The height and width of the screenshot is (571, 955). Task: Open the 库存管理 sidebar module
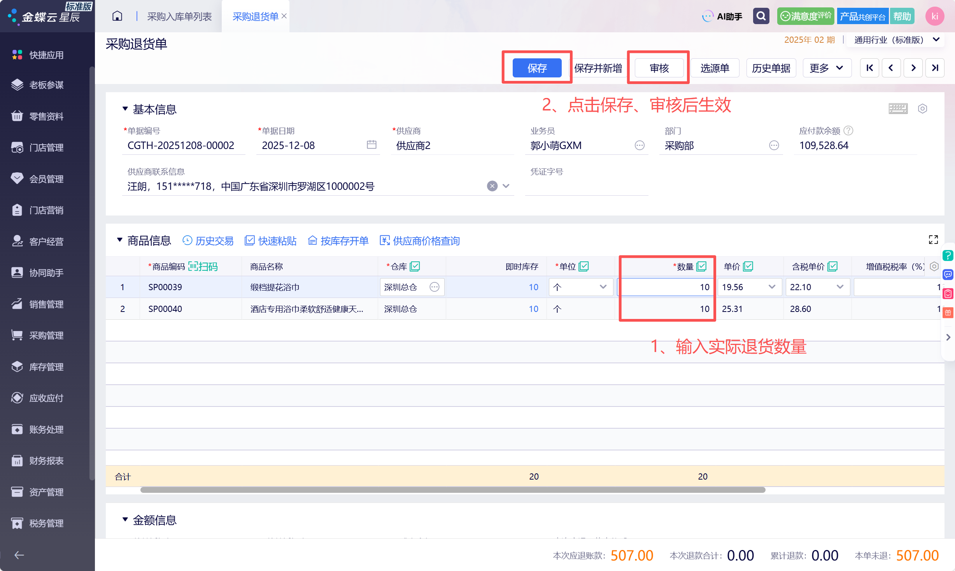47,367
